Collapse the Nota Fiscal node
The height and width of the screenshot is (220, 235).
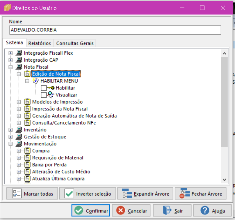pos(10,67)
